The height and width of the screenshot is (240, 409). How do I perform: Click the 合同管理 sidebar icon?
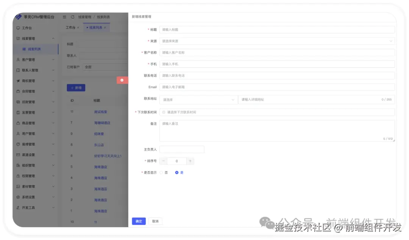pos(17,91)
